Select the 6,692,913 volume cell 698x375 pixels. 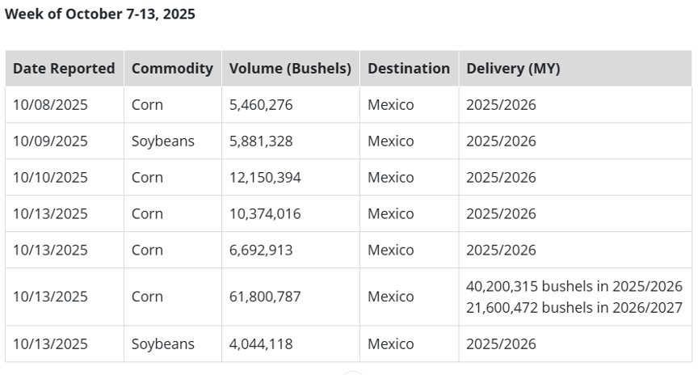pyautogui.click(x=261, y=250)
